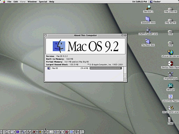The image size is (179, 134).
Task: Click the '160 MB' built-in memory value
Action: (x=70, y=59)
